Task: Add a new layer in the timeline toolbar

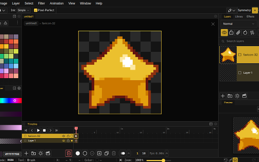Action: pos(26,153)
